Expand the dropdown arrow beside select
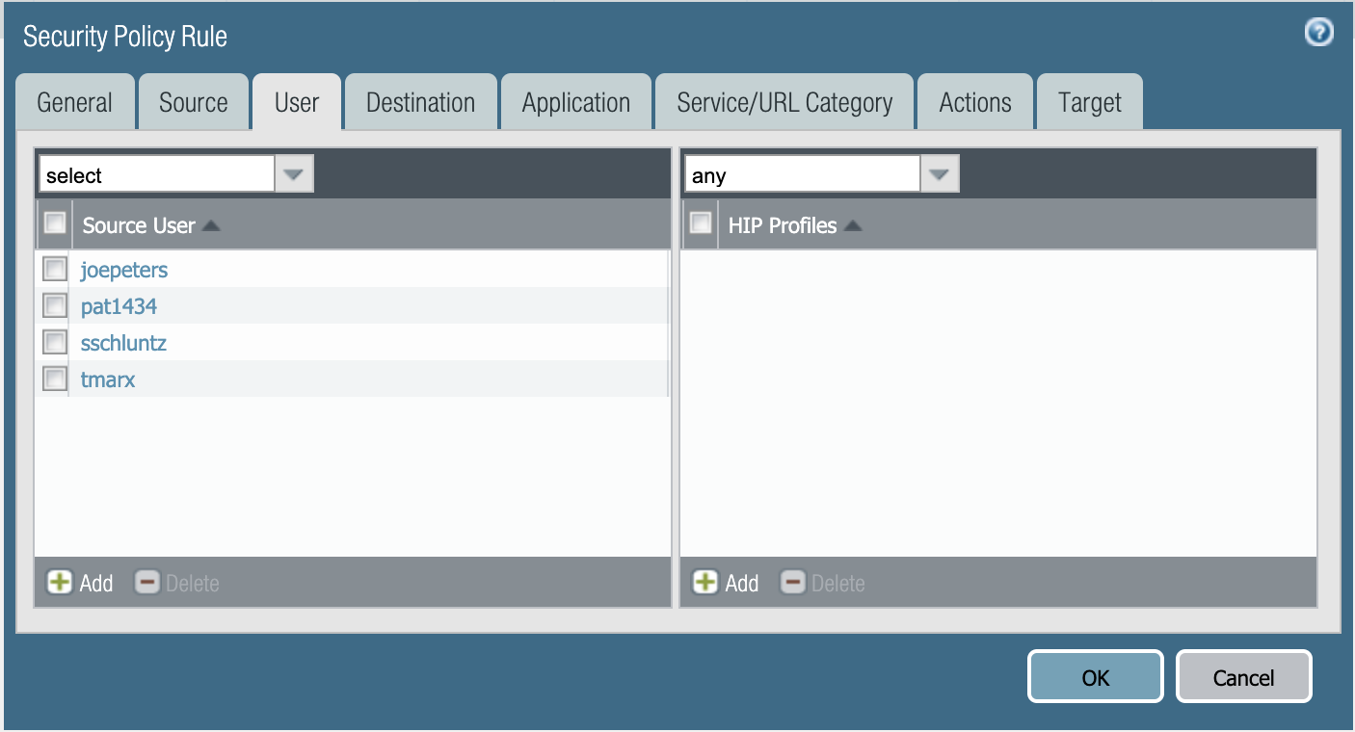Viewport: 1355px width, 732px height. pyautogui.click(x=294, y=173)
